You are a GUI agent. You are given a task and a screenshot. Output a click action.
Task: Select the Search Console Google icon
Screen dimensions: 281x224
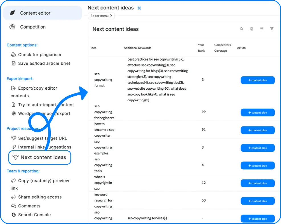point(13,215)
